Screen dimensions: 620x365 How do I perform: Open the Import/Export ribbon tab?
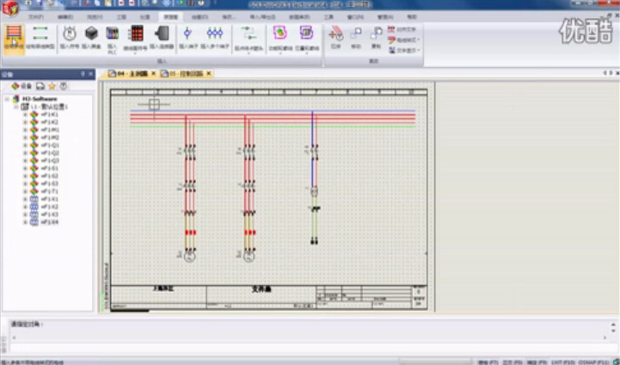(262, 17)
